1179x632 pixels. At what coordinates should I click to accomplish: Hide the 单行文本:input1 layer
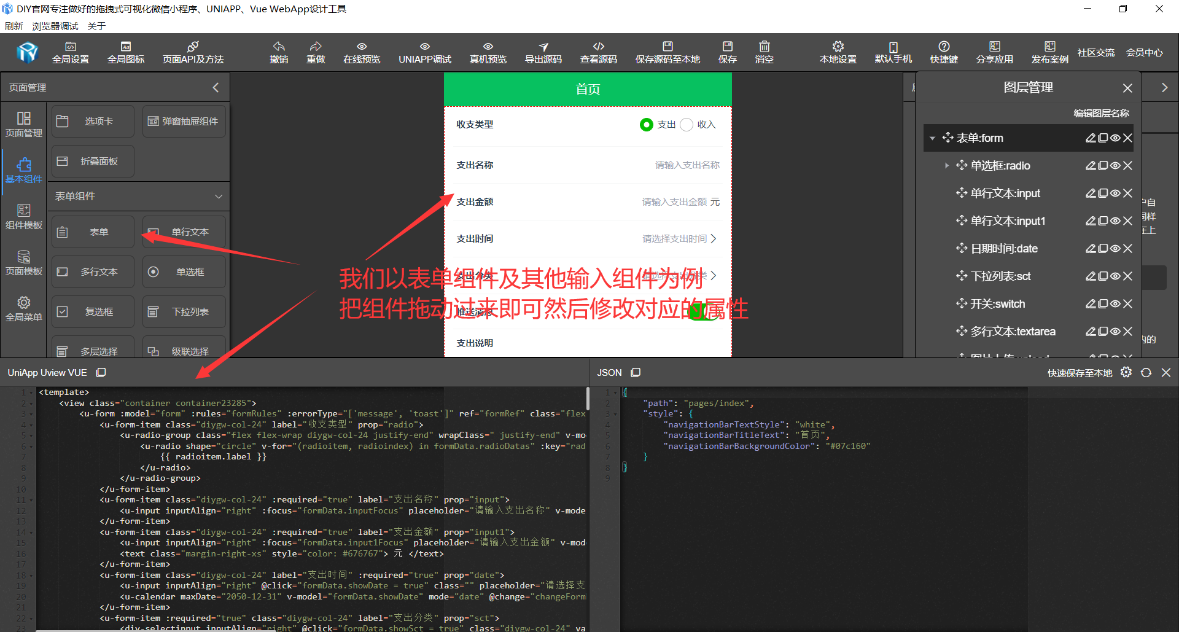pyautogui.click(x=1115, y=221)
